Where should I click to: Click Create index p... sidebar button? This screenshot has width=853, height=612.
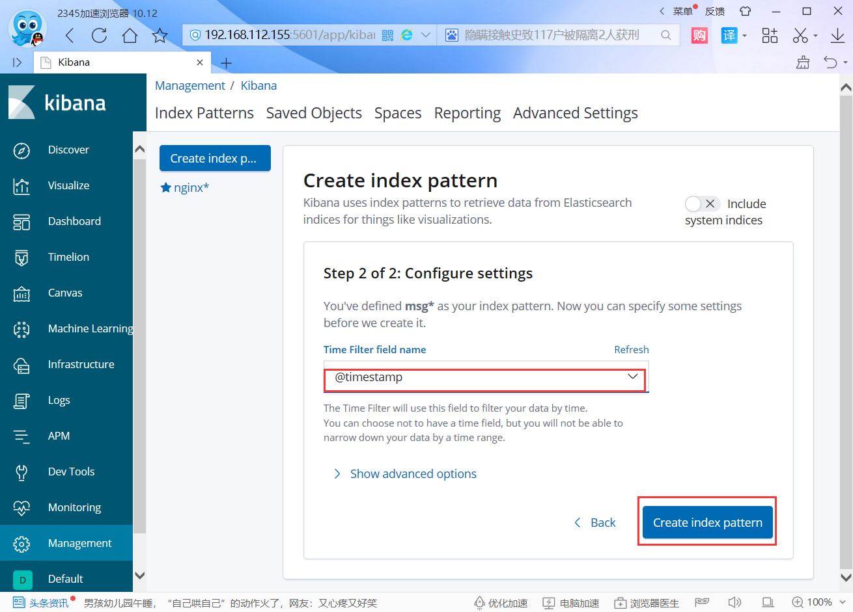point(215,158)
